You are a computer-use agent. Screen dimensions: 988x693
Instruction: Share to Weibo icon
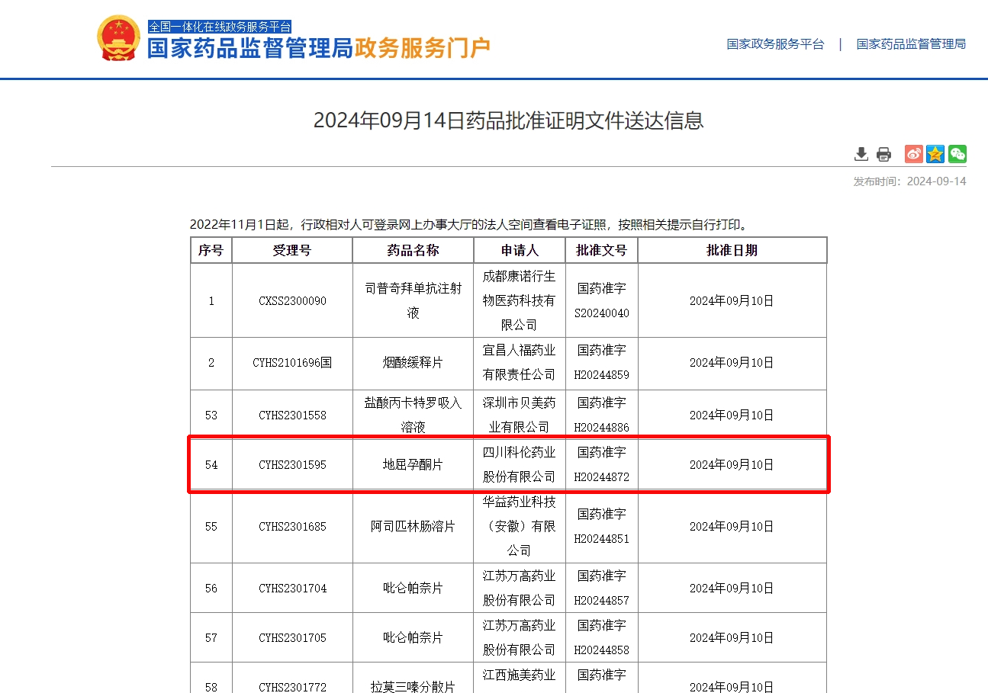click(914, 154)
